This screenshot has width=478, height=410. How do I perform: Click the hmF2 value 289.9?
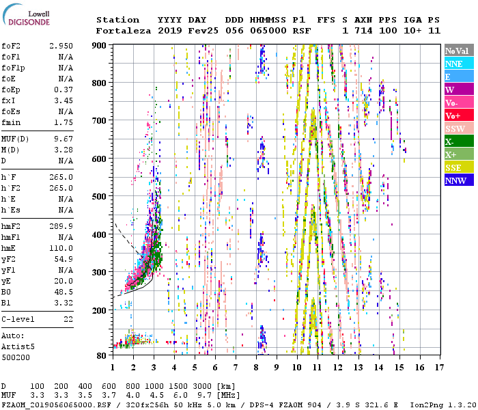click(61, 227)
